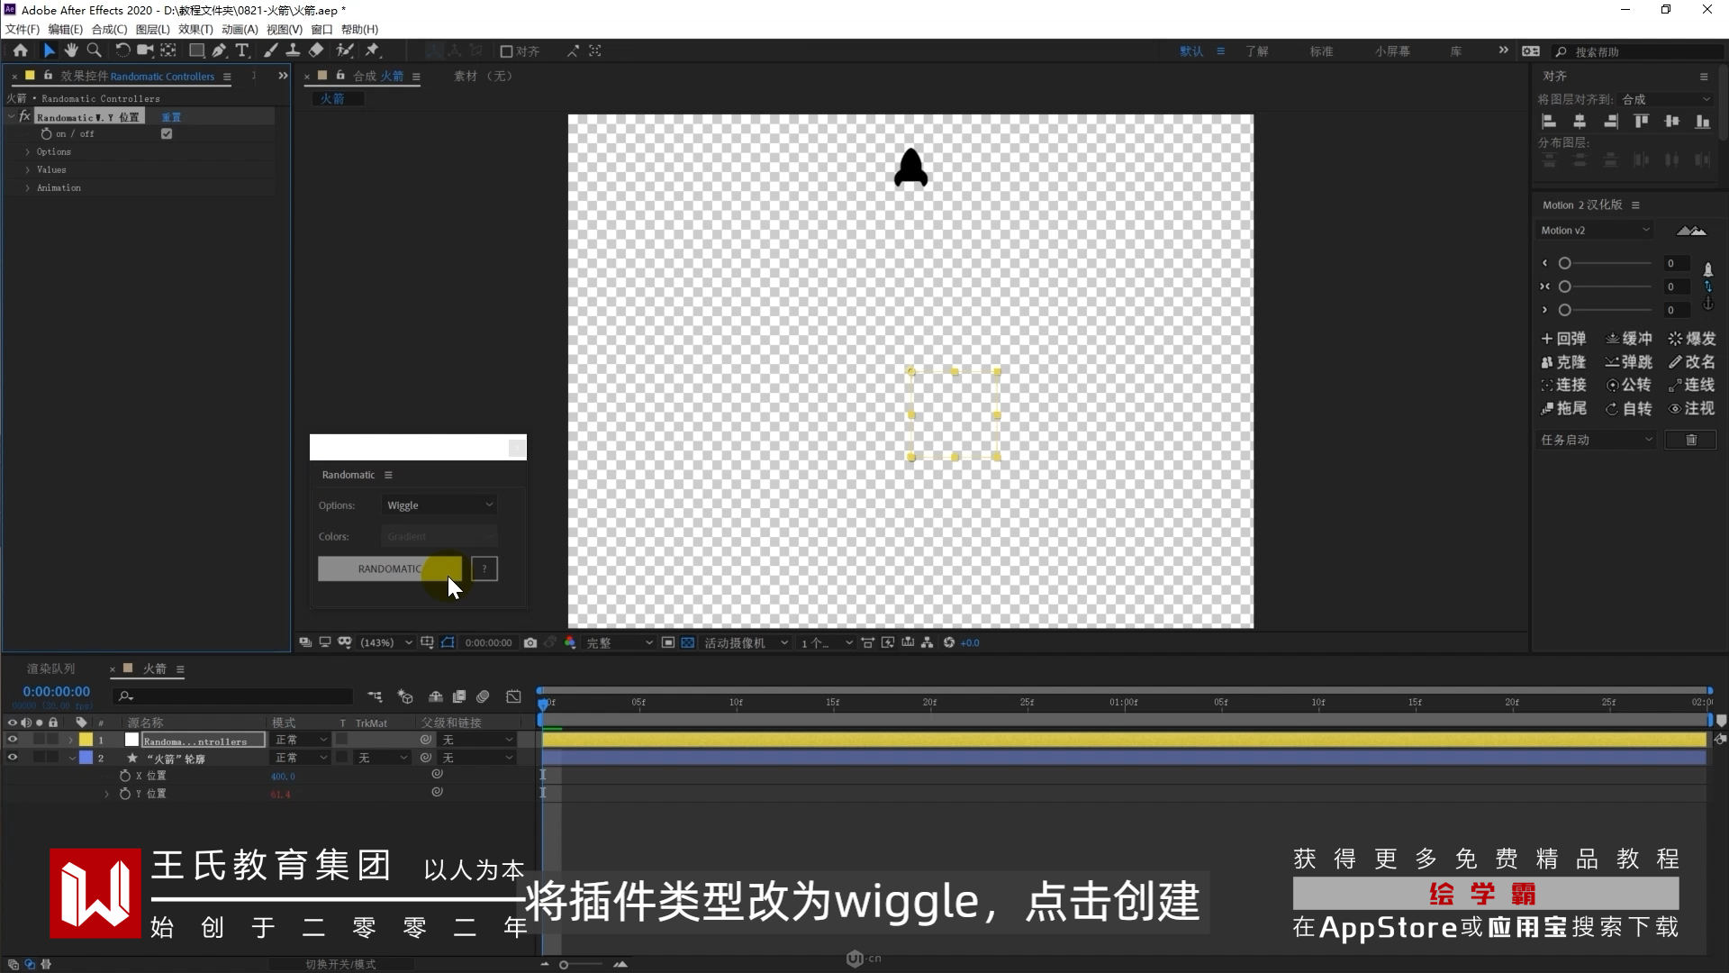The width and height of the screenshot is (1729, 973).
Task: Select the Type tool in the toolbar
Action: tap(241, 51)
